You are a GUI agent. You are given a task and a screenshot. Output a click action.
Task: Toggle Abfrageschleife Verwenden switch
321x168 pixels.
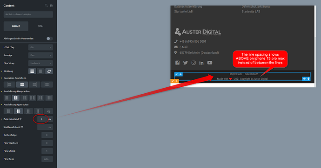[49, 39]
